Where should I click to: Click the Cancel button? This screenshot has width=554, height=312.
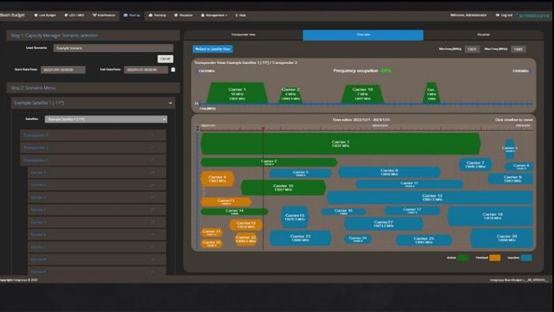(x=165, y=58)
